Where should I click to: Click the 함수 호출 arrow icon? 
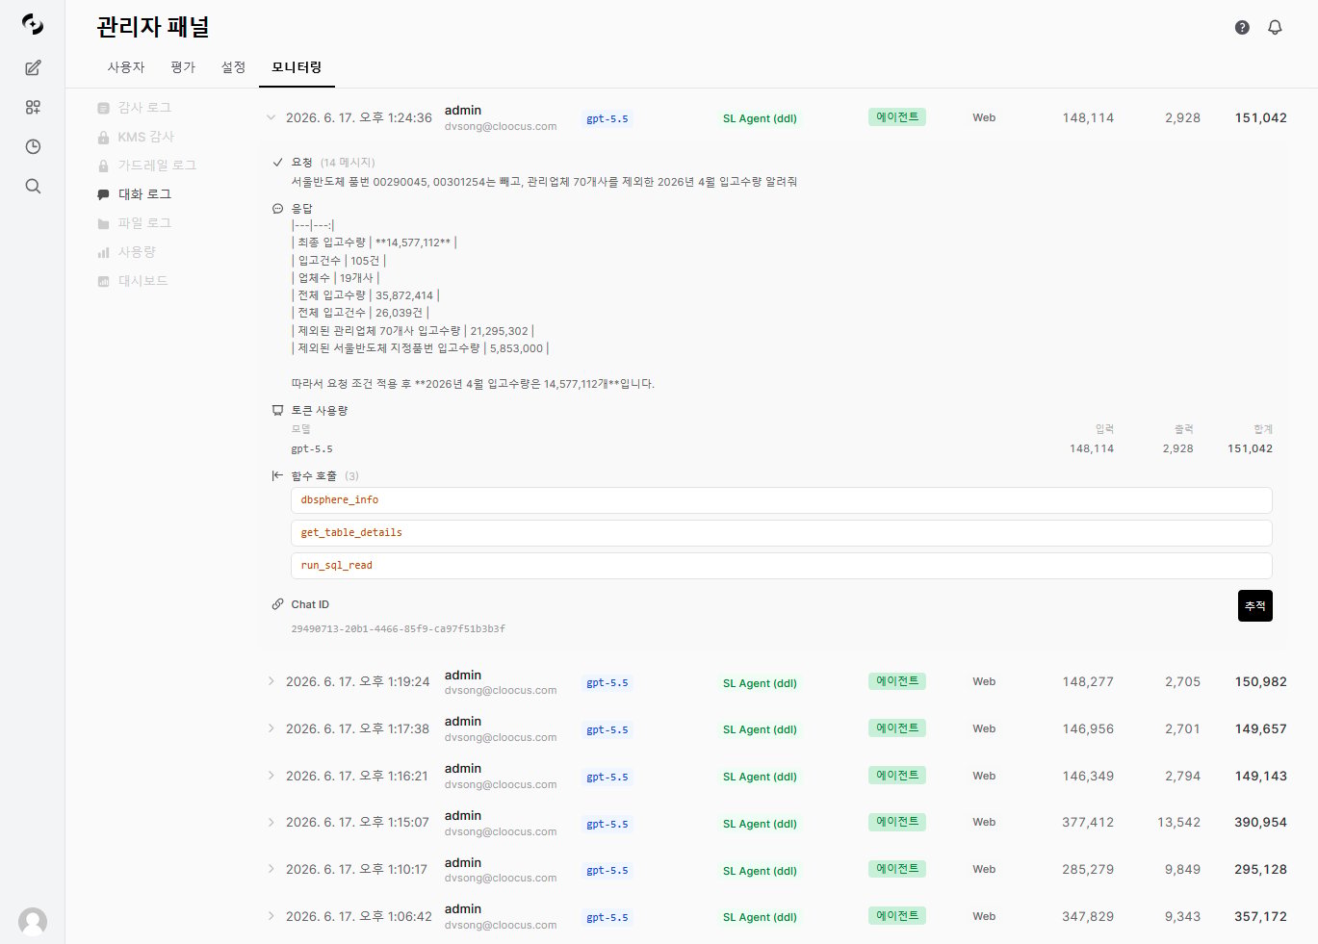click(x=277, y=475)
